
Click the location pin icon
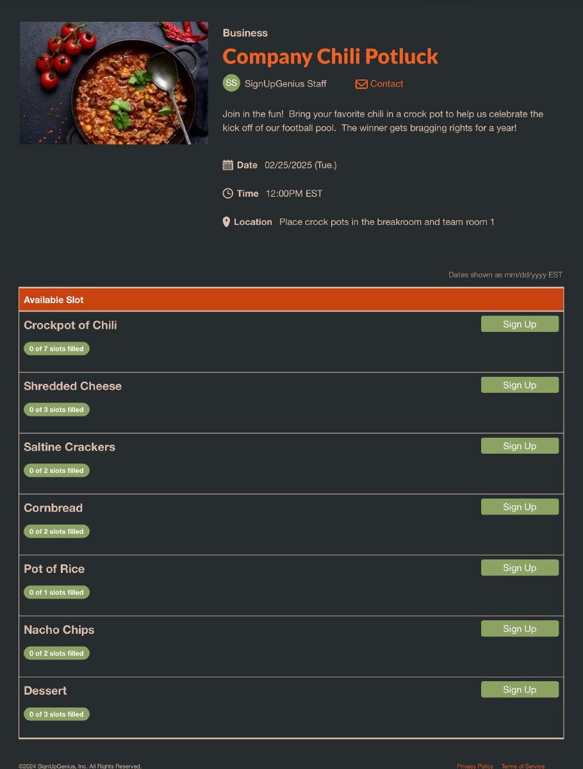226,221
